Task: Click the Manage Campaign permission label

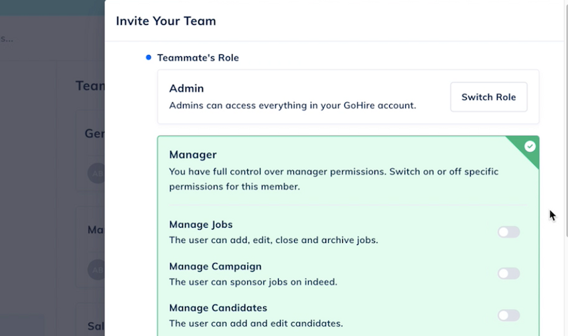Action: click(x=215, y=266)
